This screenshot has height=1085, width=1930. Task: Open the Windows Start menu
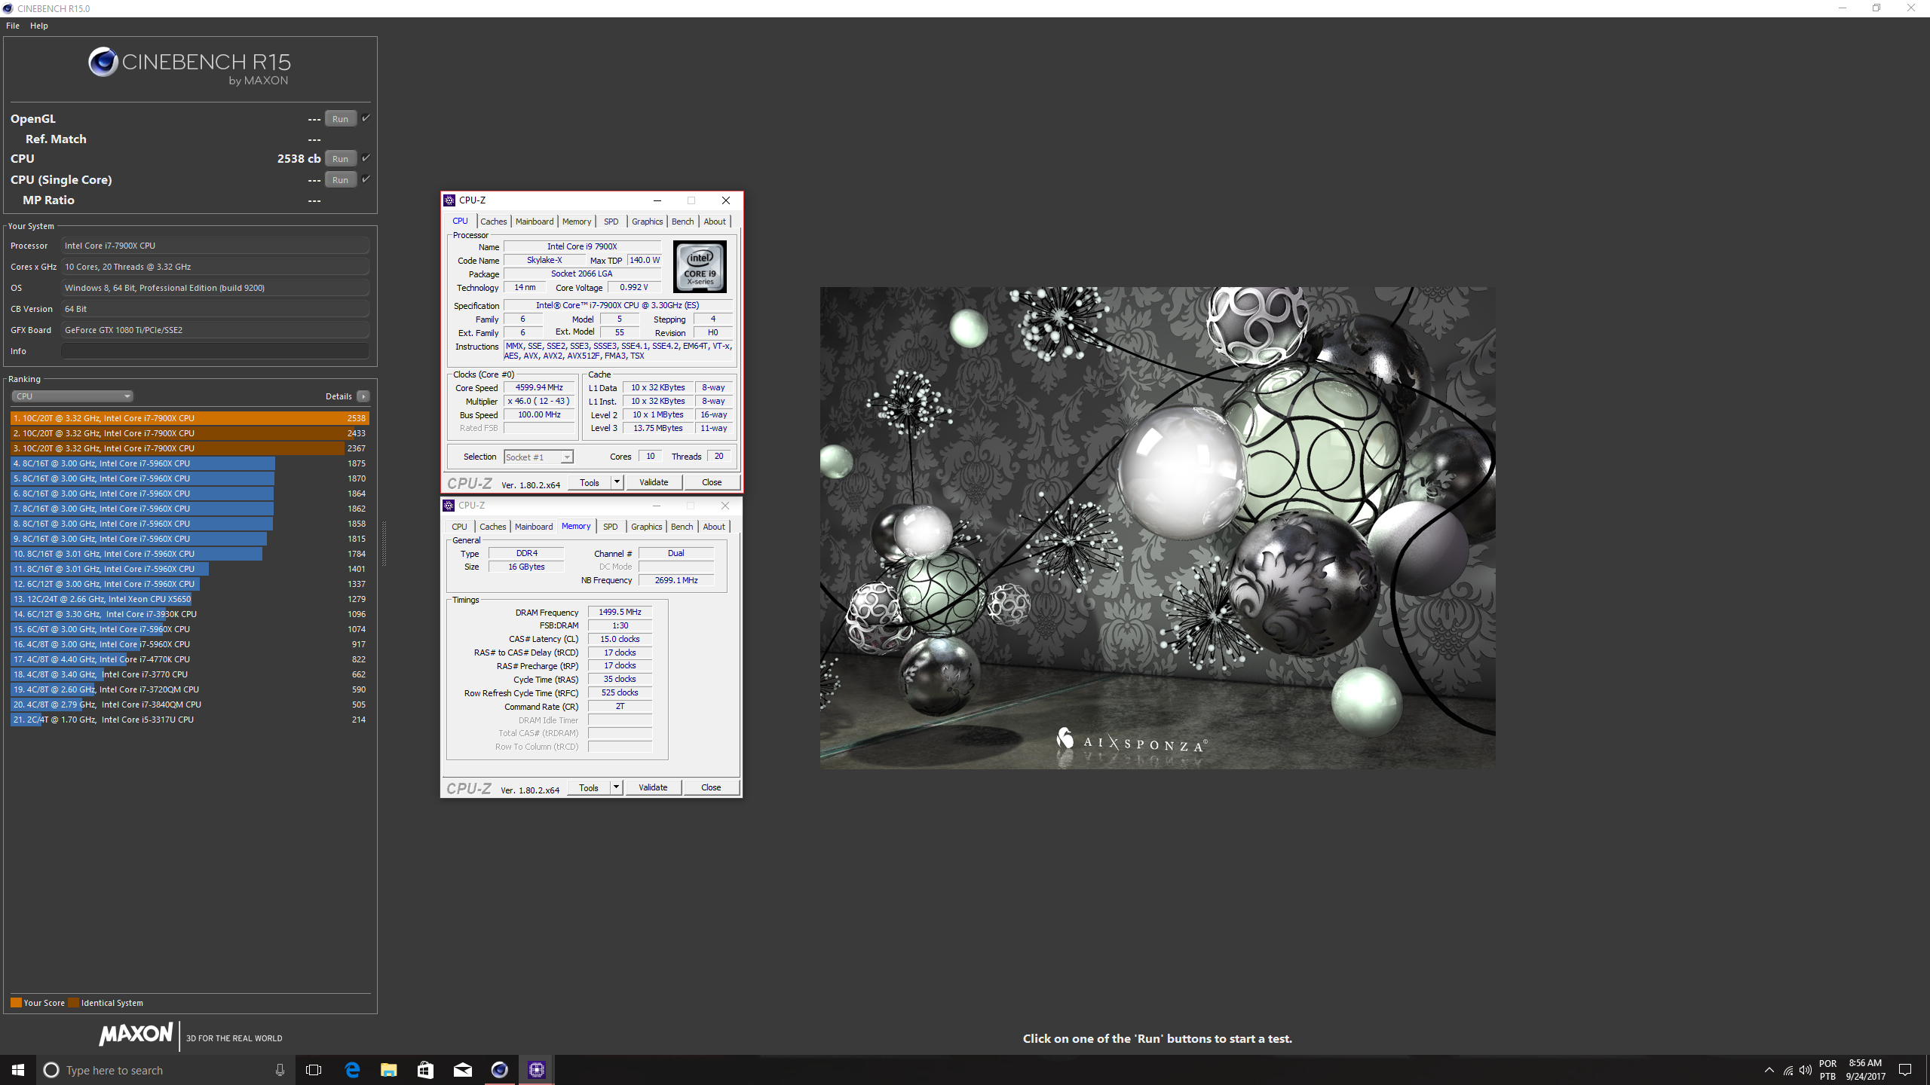[18, 1070]
